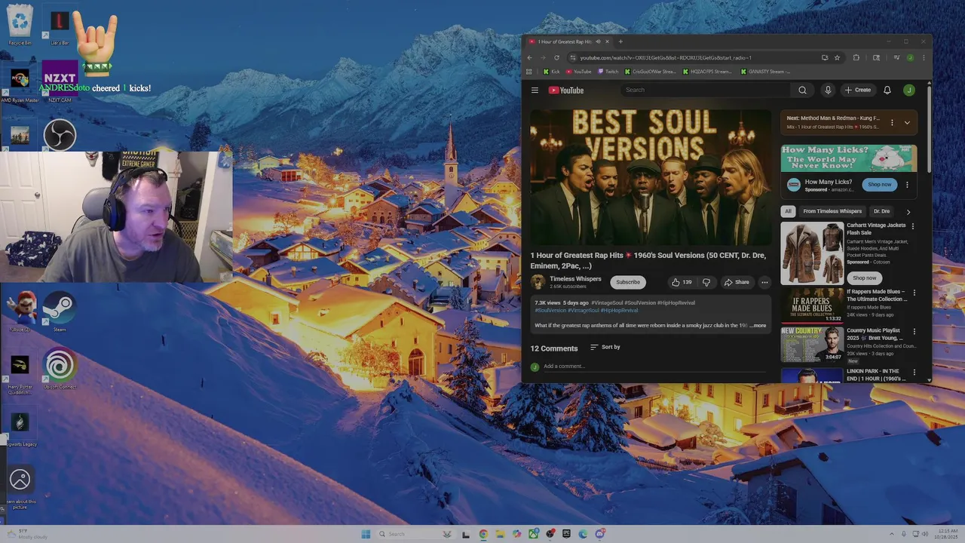Open the Recycle Bin desktop icon

point(20,24)
